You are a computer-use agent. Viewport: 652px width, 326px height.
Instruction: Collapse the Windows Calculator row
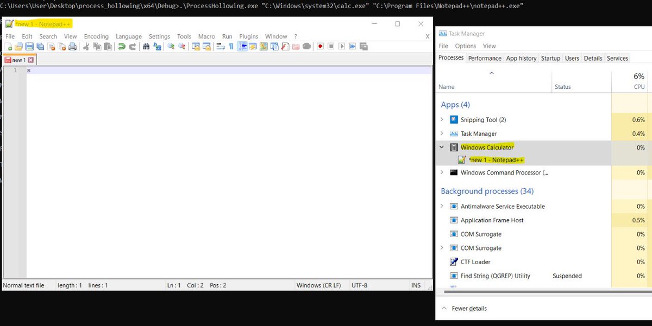point(442,147)
